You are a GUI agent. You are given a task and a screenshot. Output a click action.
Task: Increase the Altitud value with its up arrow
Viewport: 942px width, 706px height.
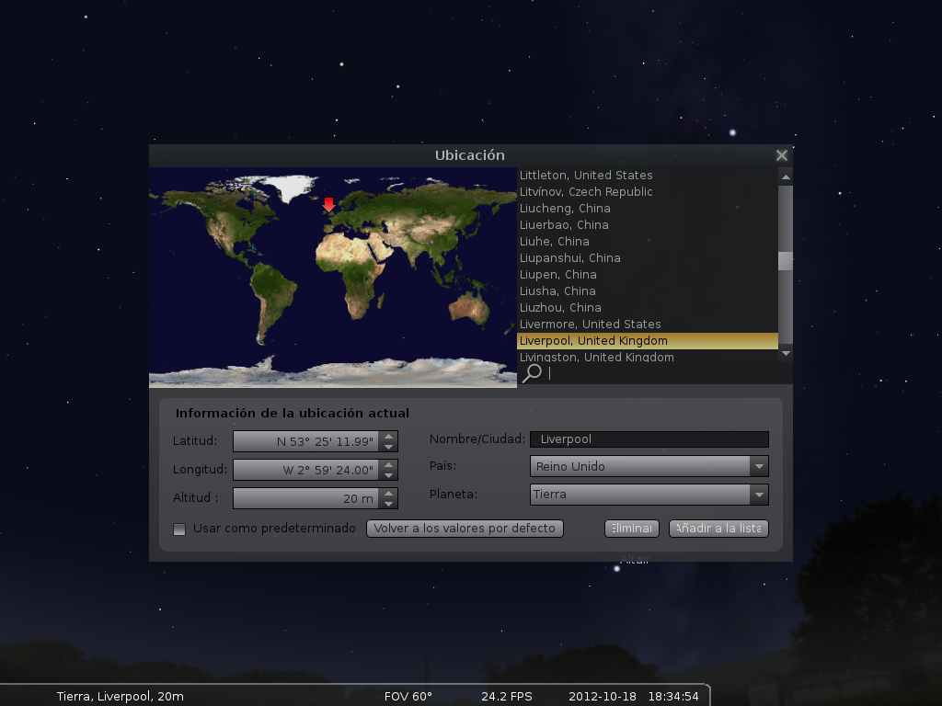[390, 492]
